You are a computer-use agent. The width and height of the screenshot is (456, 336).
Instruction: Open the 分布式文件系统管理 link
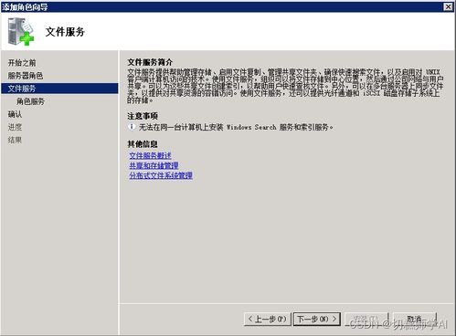click(x=161, y=175)
